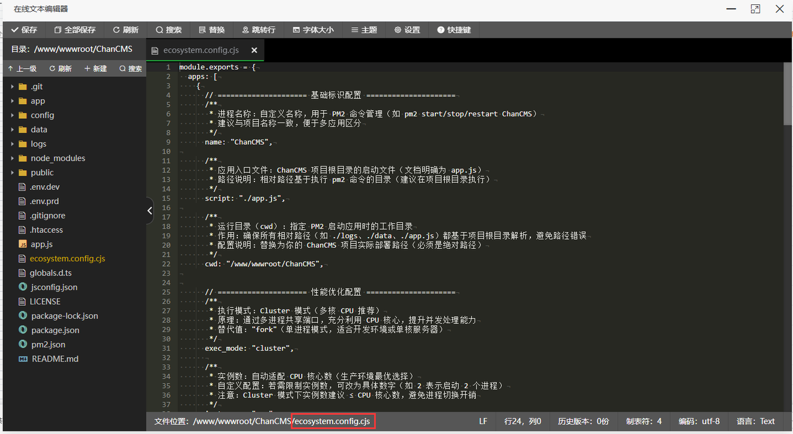Collapse the file tree sidebar arrow
793x434 pixels.
pos(149,210)
